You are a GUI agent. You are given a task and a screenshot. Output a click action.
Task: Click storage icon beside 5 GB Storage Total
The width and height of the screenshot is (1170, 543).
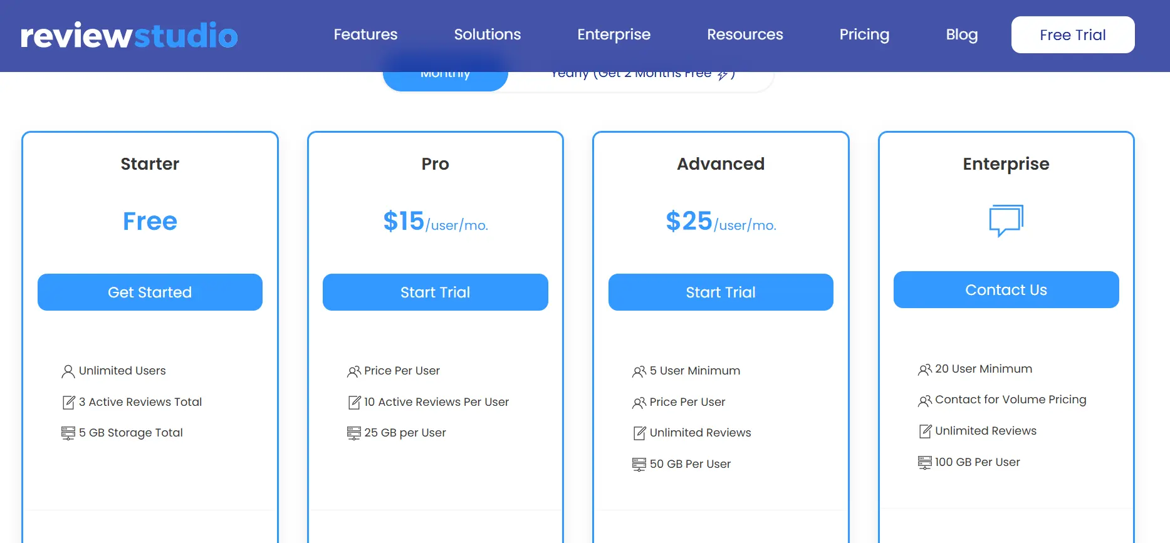[x=68, y=433]
